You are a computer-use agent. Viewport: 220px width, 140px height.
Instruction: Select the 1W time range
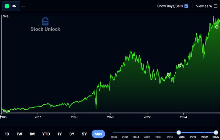coord(19,134)
